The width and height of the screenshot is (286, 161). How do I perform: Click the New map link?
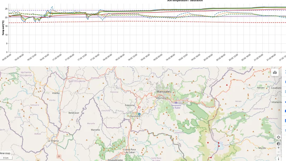5,153
